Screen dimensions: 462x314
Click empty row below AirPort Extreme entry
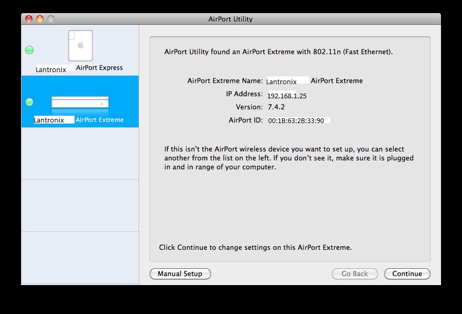pos(80,153)
